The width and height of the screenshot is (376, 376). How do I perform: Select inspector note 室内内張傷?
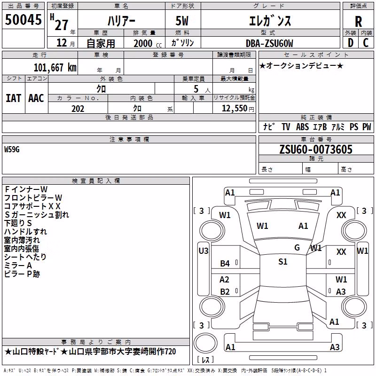pos(21,249)
